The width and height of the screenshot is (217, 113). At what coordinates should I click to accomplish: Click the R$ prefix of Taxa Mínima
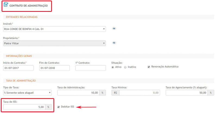coord(115,93)
